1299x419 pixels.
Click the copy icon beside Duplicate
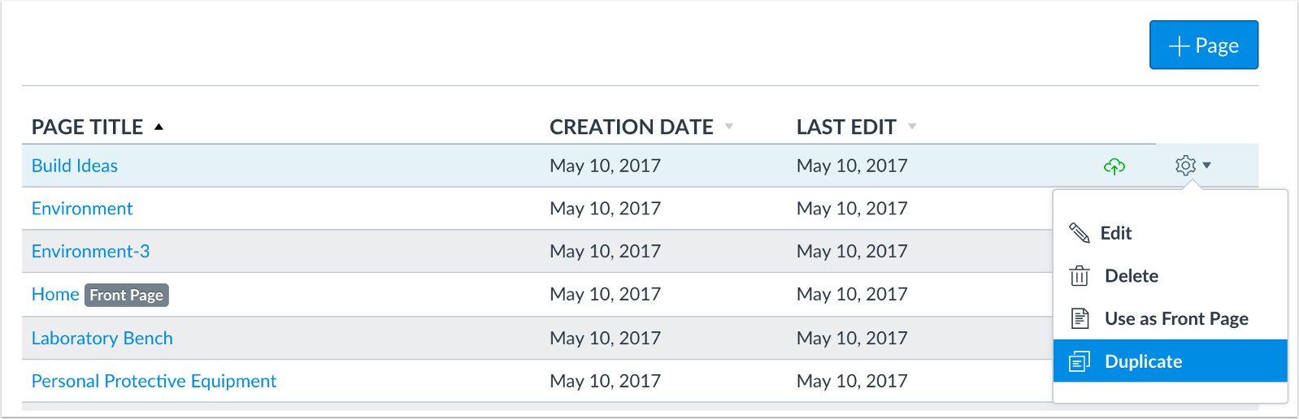pyautogui.click(x=1080, y=361)
